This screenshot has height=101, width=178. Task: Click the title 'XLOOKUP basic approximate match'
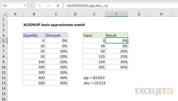click(x=54, y=25)
